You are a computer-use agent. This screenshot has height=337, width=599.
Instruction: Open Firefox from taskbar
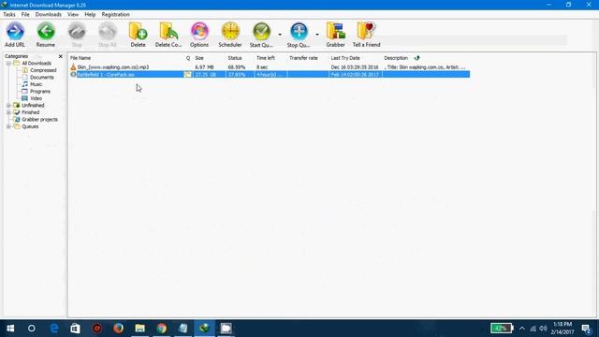tap(119, 329)
